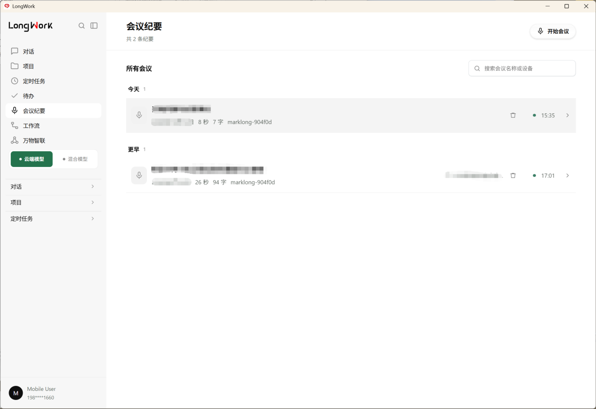596x409 pixels.
Task: Open 工作流 in the sidebar
Action: point(53,125)
